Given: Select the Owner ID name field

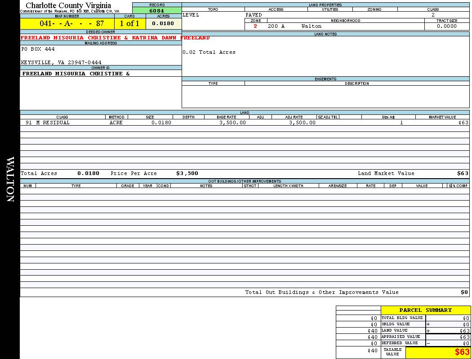Looking at the screenshot, I should (x=76, y=74).
